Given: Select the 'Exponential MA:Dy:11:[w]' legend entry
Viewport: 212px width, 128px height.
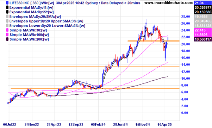Looking at the screenshot, I should (x=31, y=7).
